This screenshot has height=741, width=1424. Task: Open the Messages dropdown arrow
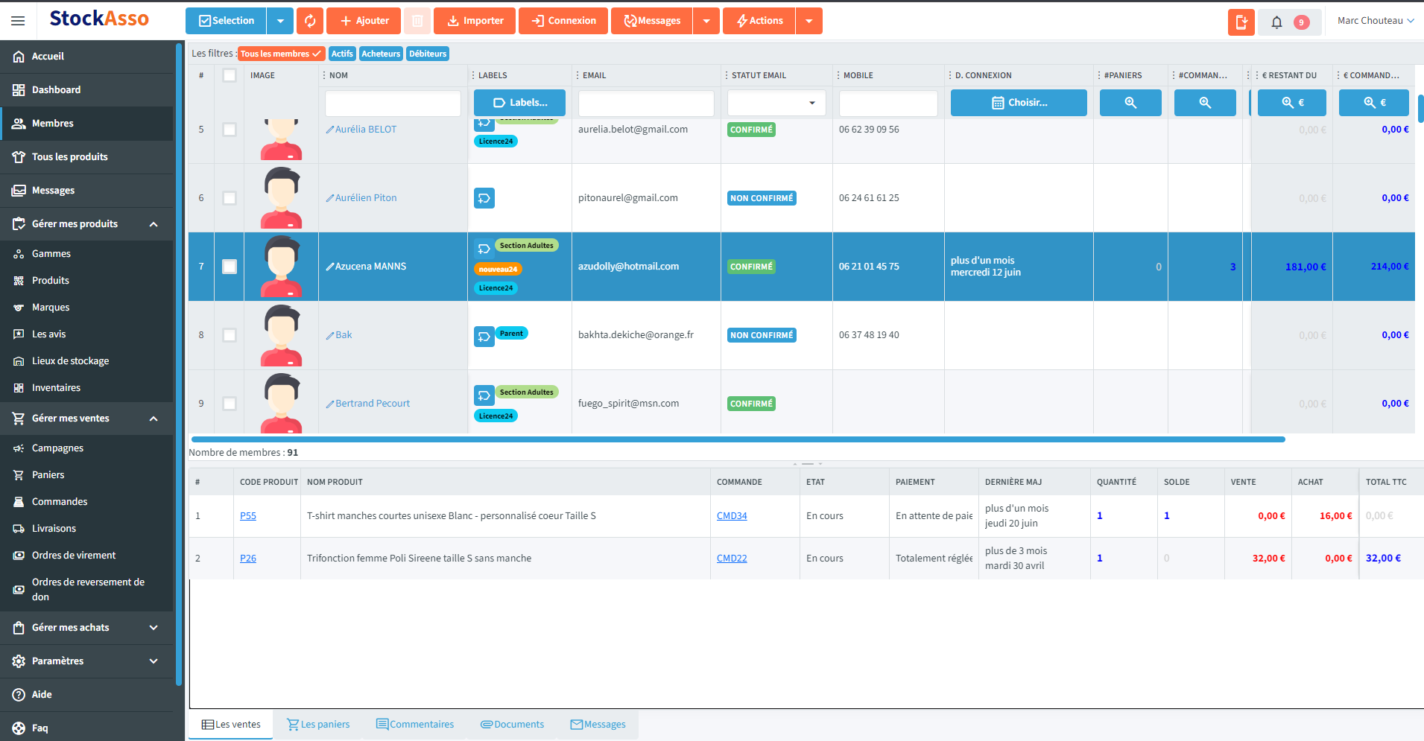click(706, 21)
